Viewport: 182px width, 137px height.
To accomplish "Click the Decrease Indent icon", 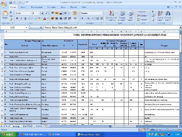I will pyautogui.click(x=65, y=18).
